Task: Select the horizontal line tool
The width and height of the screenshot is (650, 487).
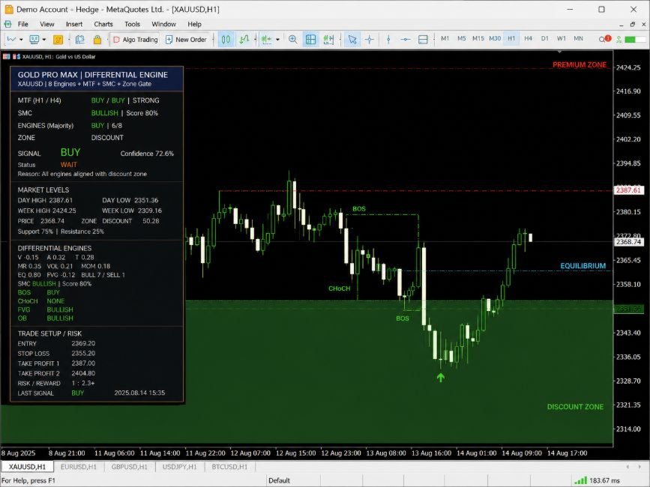Action: (406, 40)
